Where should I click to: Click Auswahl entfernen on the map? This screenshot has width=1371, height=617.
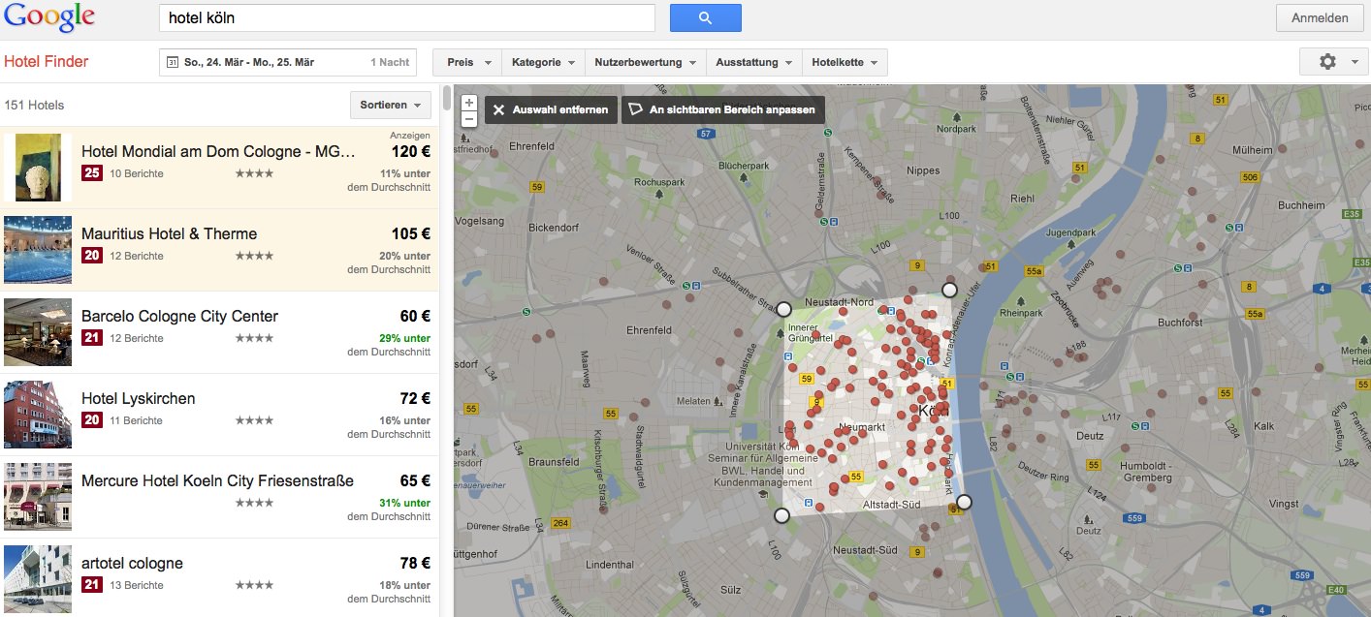551,109
